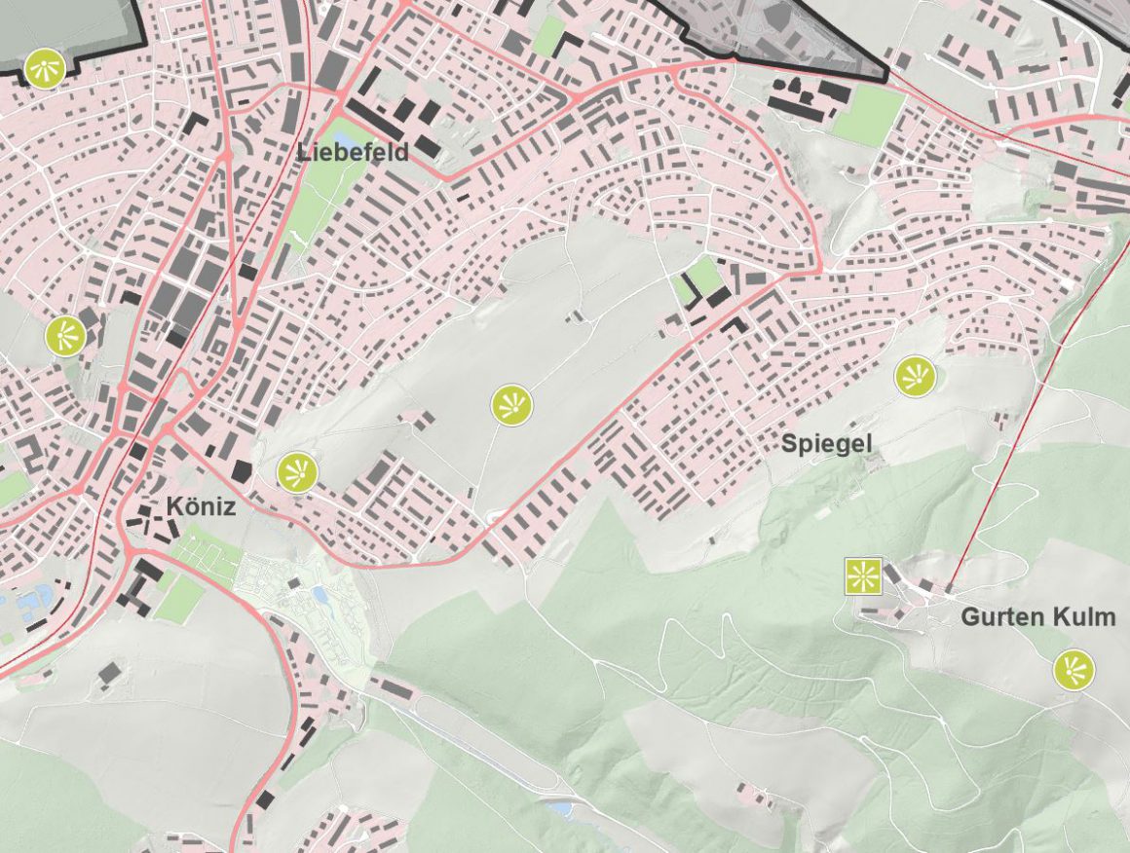Click the Köniz place label
Screen dimensions: 1130x853
pyautogui.click(x=201, y=506)
